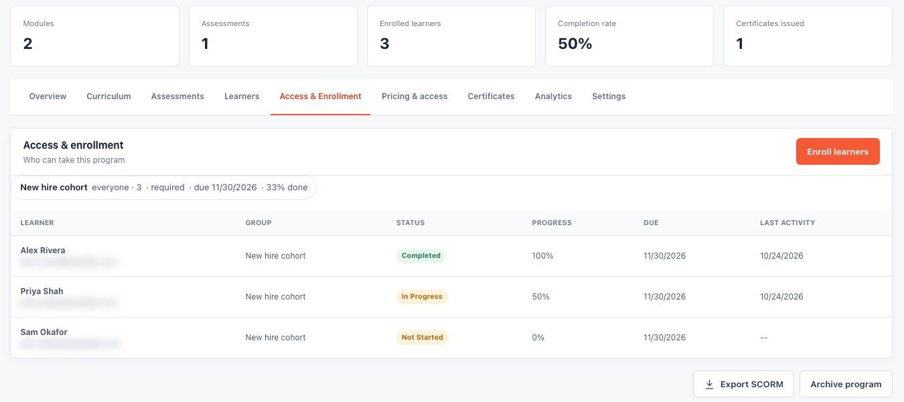
Task: Click the Access & enrollment heading
Action: [x=74, y=145]
